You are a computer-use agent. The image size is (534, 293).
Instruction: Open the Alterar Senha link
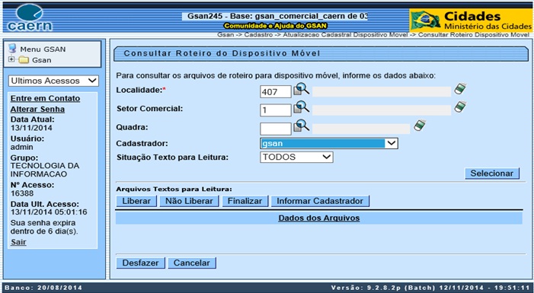[x=37, y=110]
